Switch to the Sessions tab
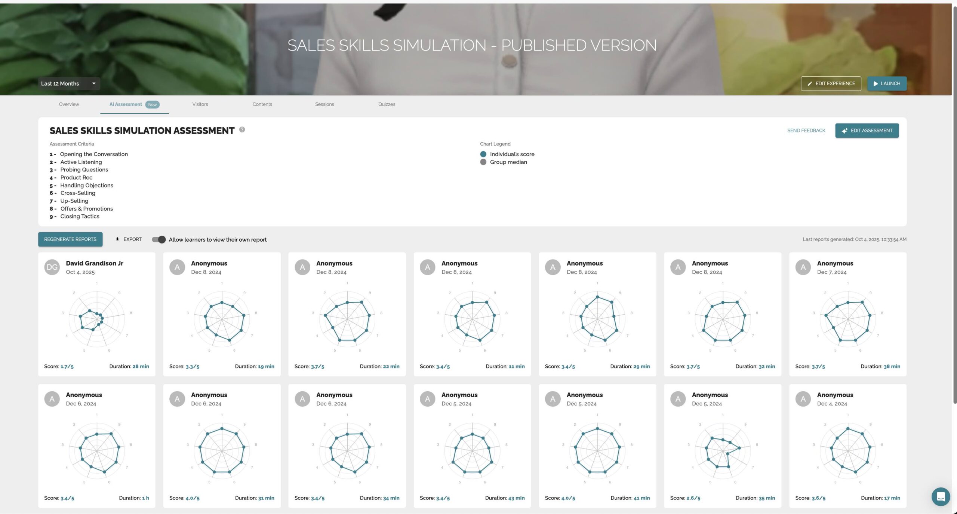 324,104
